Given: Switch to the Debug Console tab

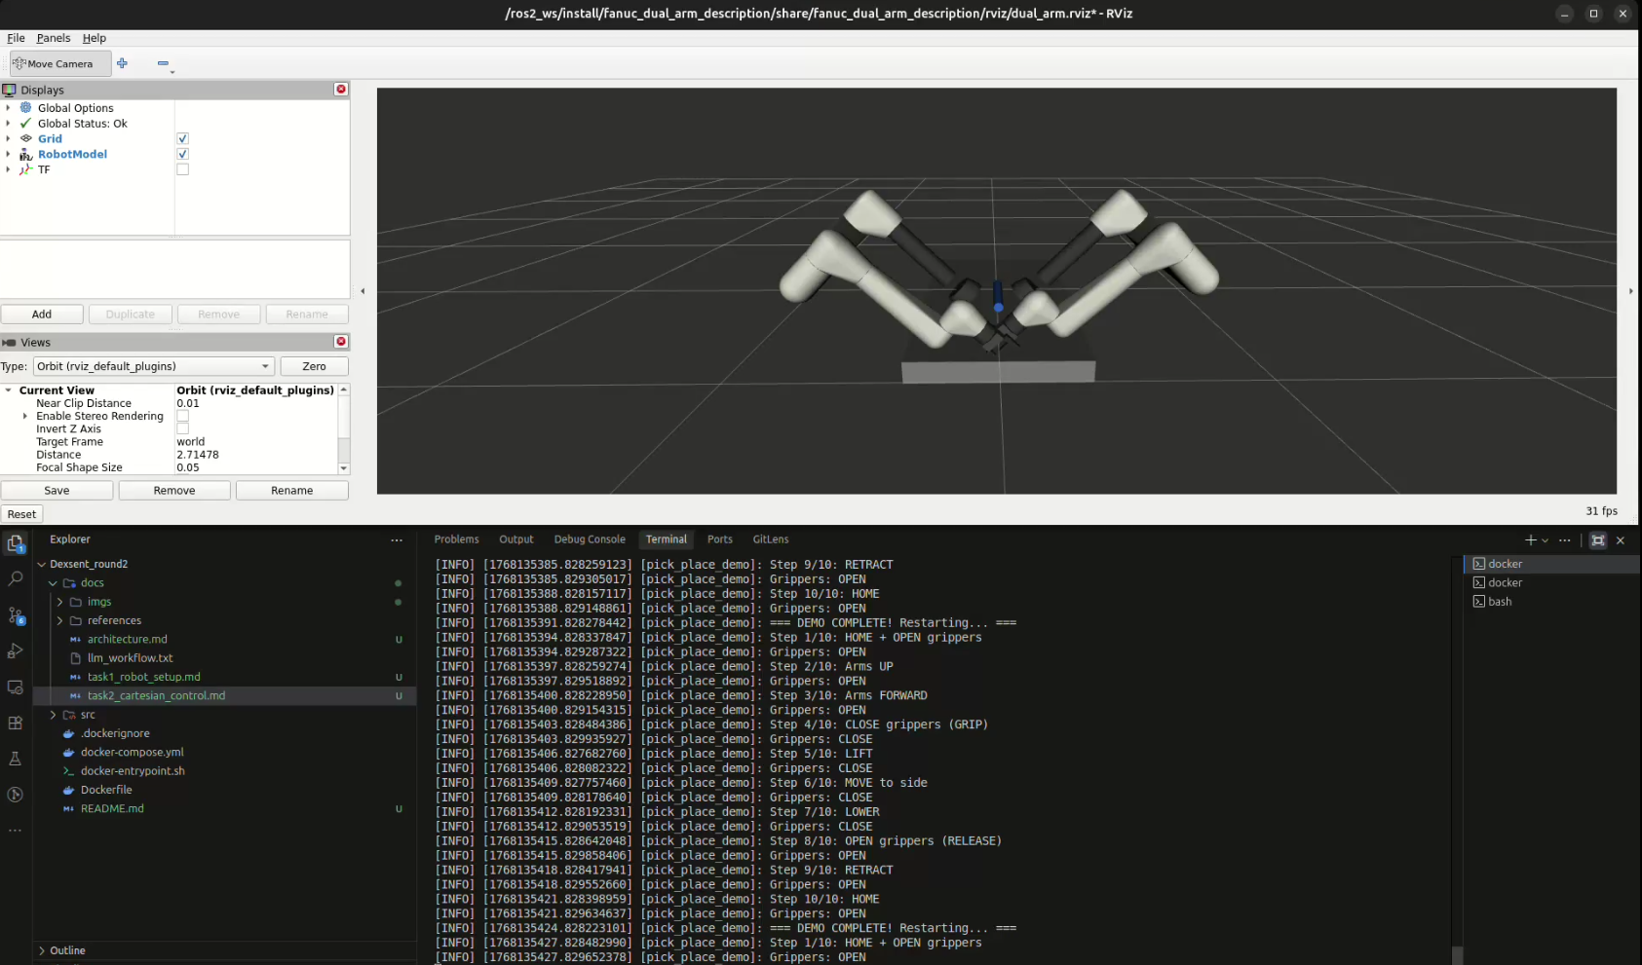Looking at the screenshot, I should [x=590, y=539].
